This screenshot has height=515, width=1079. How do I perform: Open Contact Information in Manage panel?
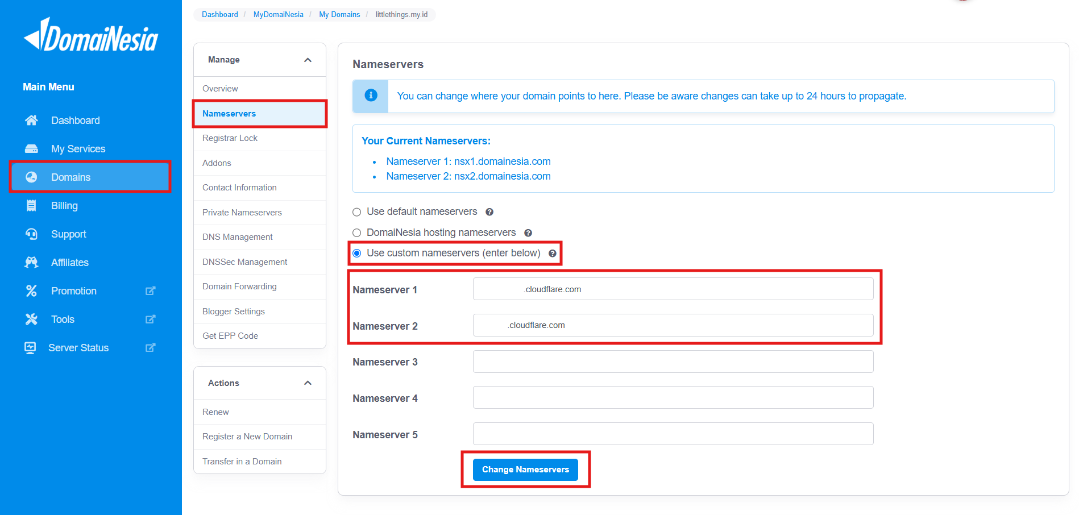pos(260,188)
